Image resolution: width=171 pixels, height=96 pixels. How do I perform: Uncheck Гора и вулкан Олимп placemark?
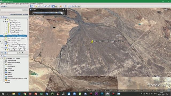tap(4, 40)
